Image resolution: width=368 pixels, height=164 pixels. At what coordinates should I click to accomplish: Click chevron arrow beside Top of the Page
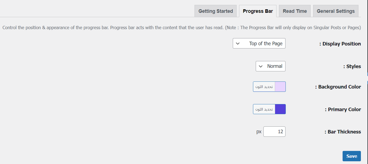[x=238, y=44]
